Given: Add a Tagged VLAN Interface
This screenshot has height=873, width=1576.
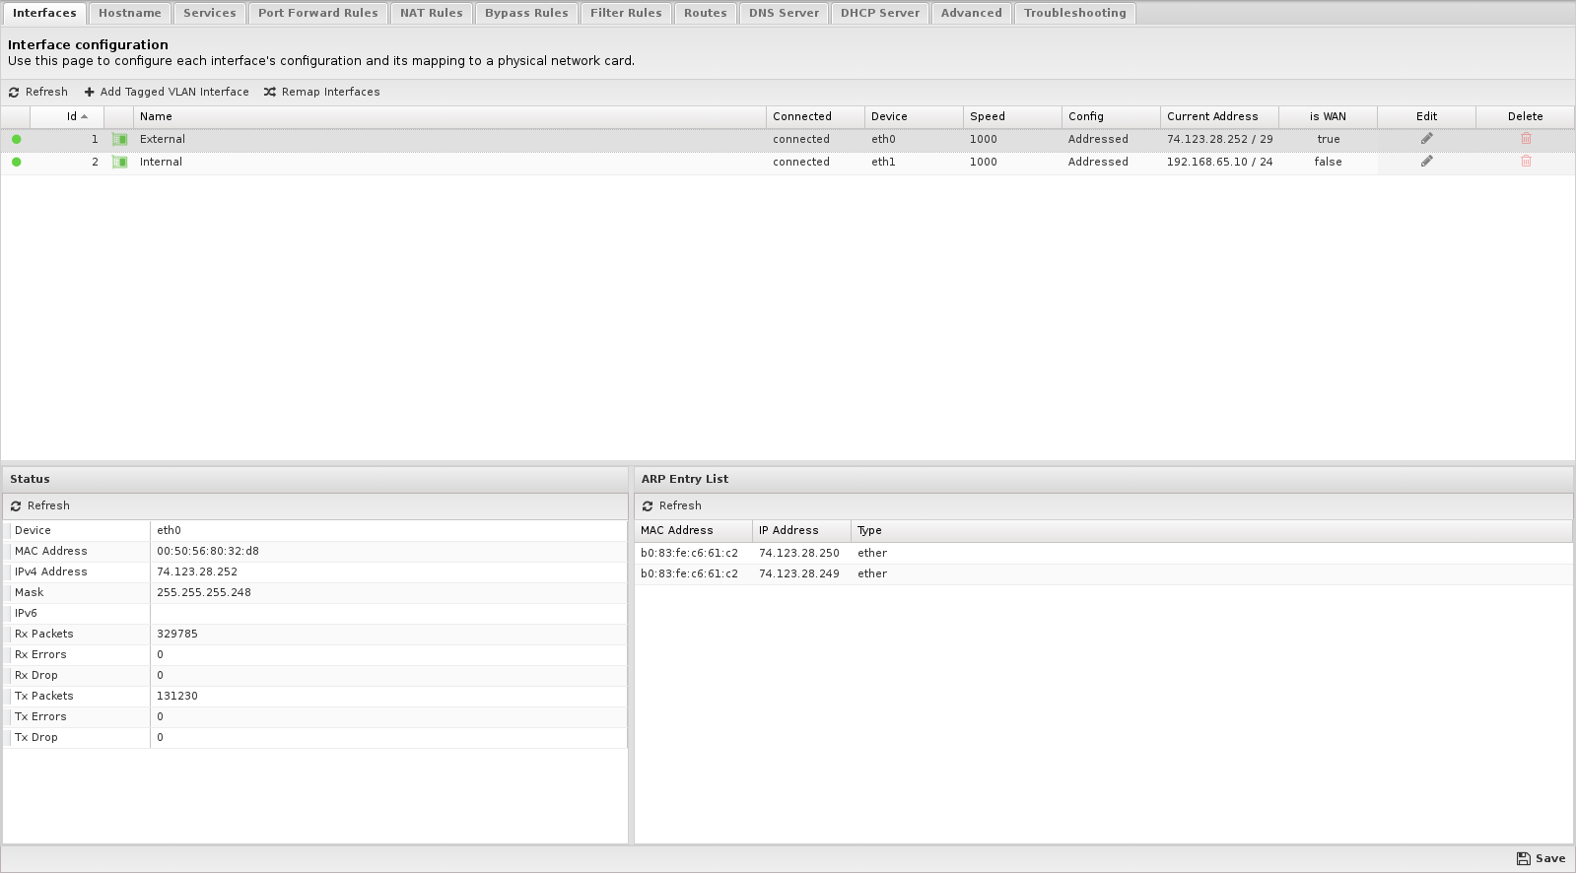Looking at the screenshot, I should pyautogui.click(x=167, y=93).
